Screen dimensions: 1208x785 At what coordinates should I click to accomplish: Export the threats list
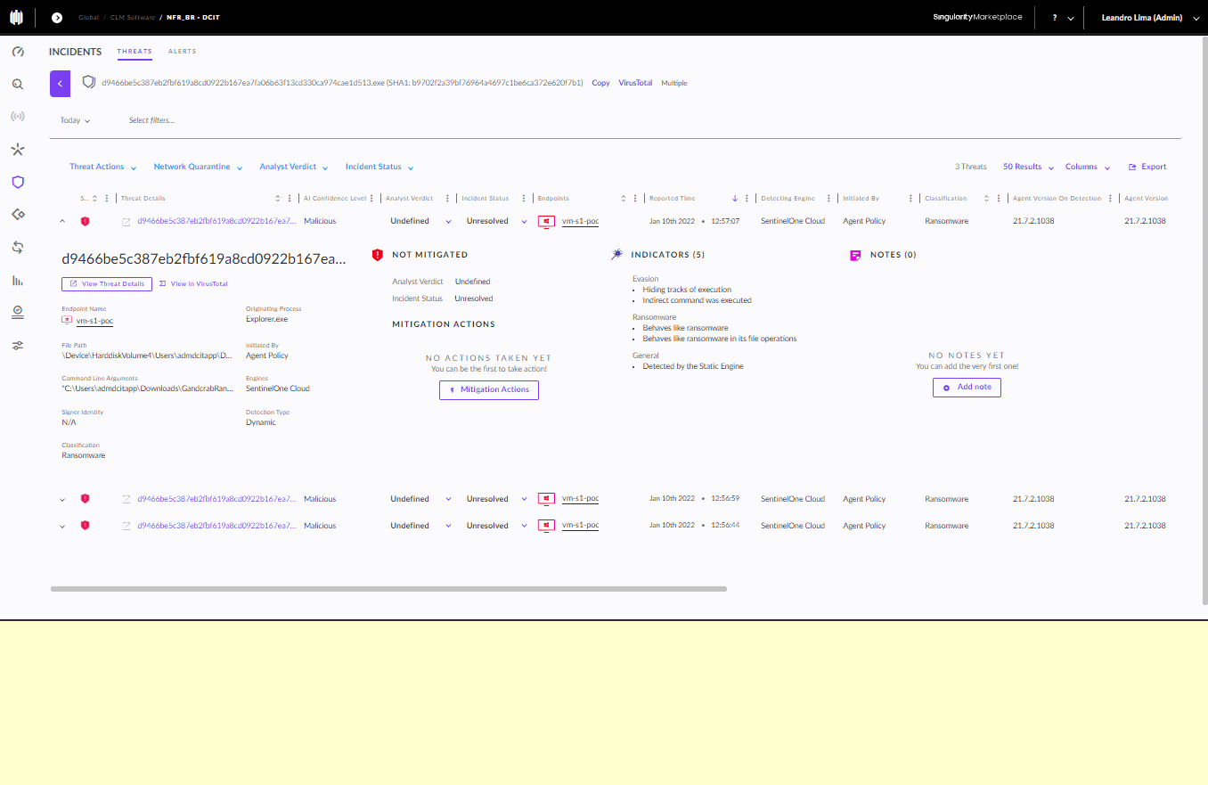pyautogui.click(x=1147, y=167)
